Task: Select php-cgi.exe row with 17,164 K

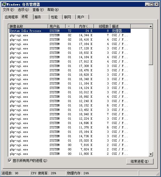Action: tap(70, 44)
